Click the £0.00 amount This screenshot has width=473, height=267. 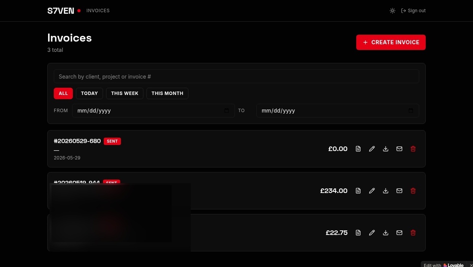[x=338, y=149]
